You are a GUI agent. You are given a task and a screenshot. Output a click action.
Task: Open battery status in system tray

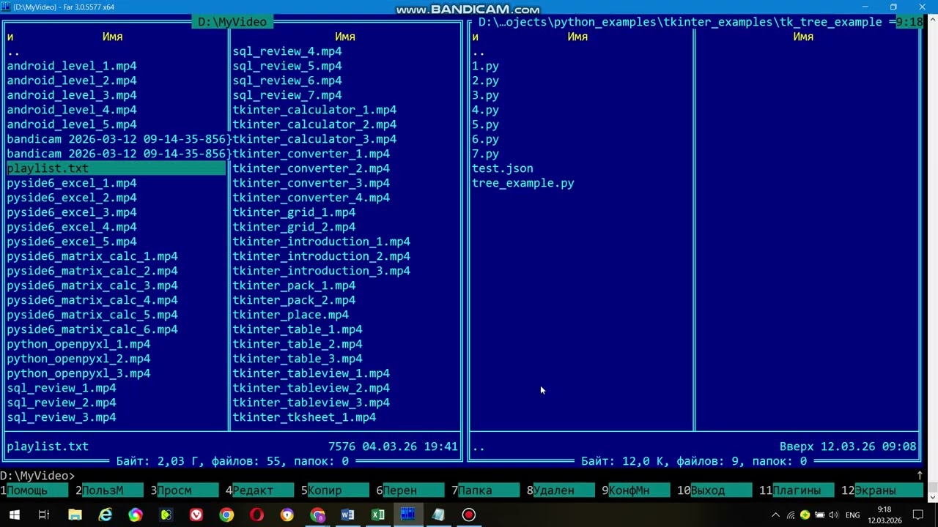[x=819, y=515]
